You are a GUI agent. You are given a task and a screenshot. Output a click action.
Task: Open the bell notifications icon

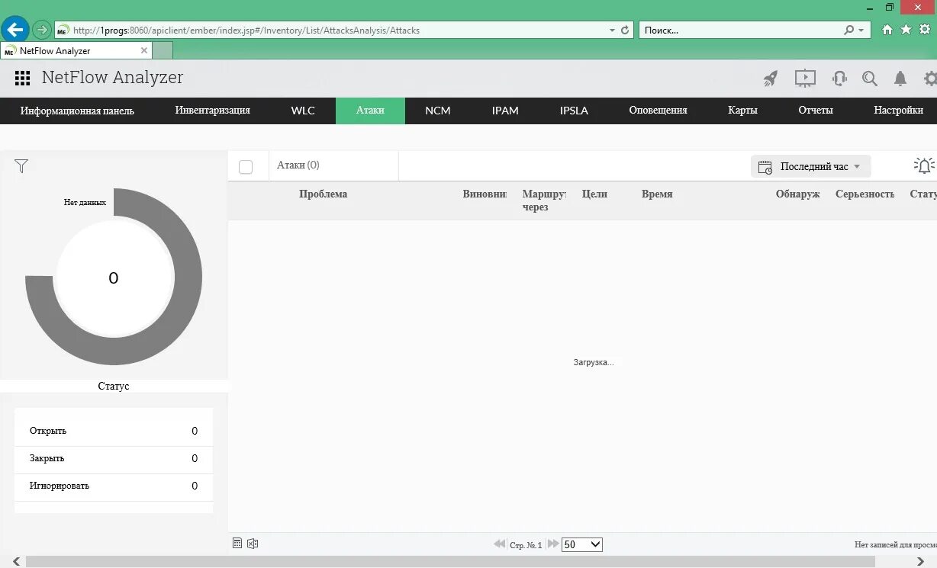pos(900,78)
